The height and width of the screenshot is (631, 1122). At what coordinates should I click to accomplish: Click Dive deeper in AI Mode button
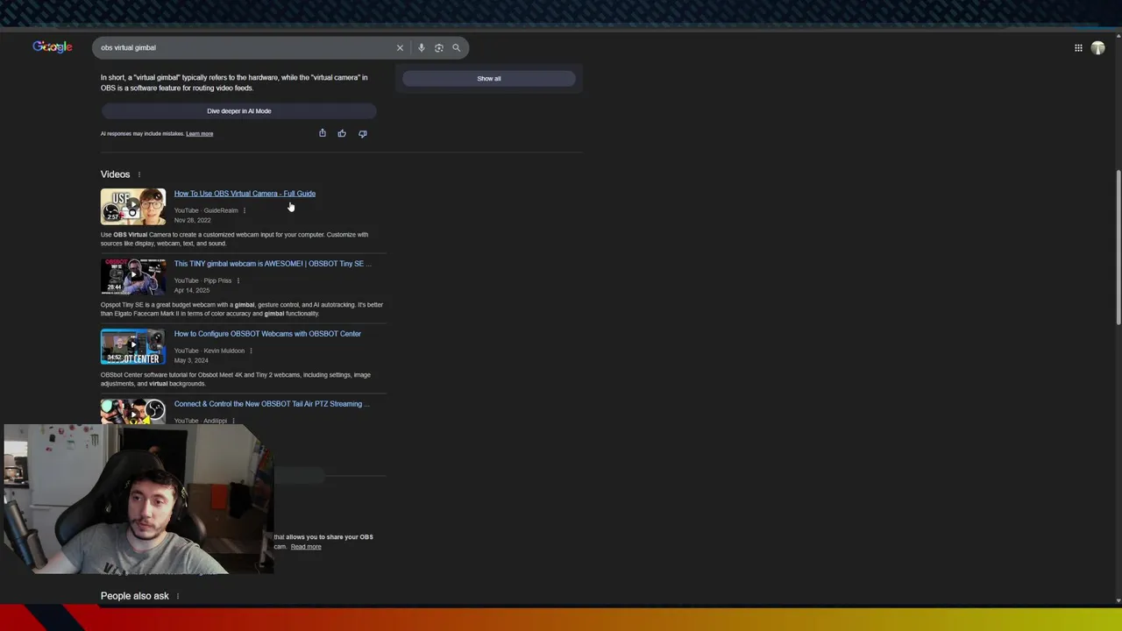click(x=238, y=111)
